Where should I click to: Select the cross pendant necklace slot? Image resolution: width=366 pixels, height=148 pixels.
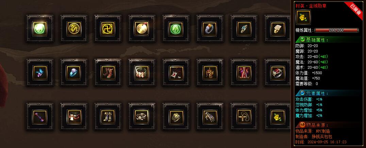244,117
